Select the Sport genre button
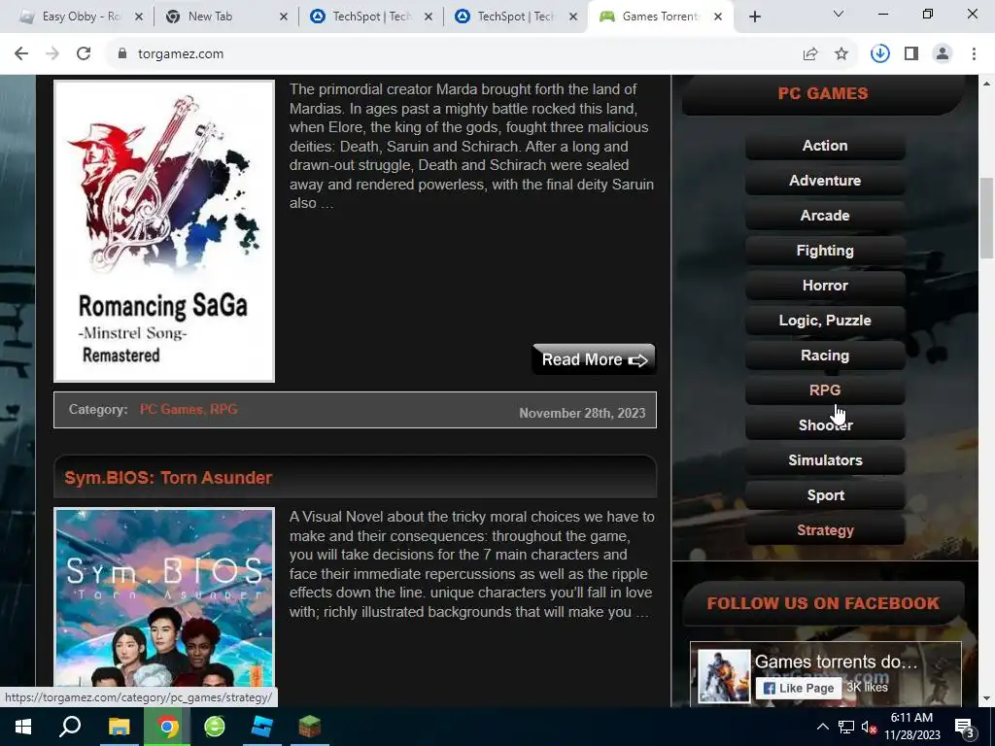 [x=825, y=495]
